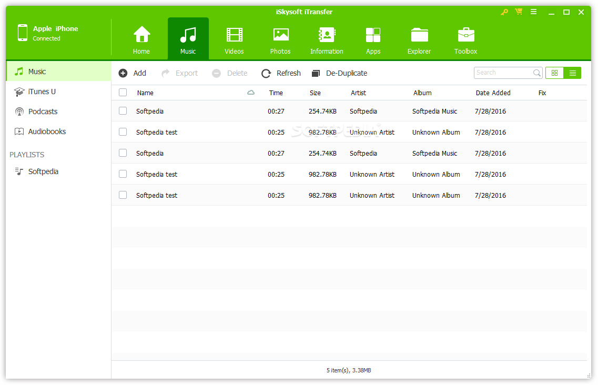Open the Toolbox section
598x385 pixels.
(465, 40)
